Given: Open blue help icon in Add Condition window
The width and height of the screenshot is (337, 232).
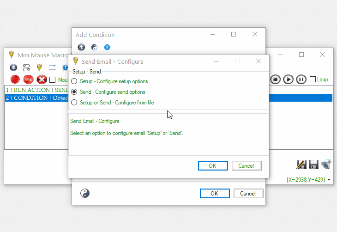Looking at the screenshot, I should click(x=107, y=47).
